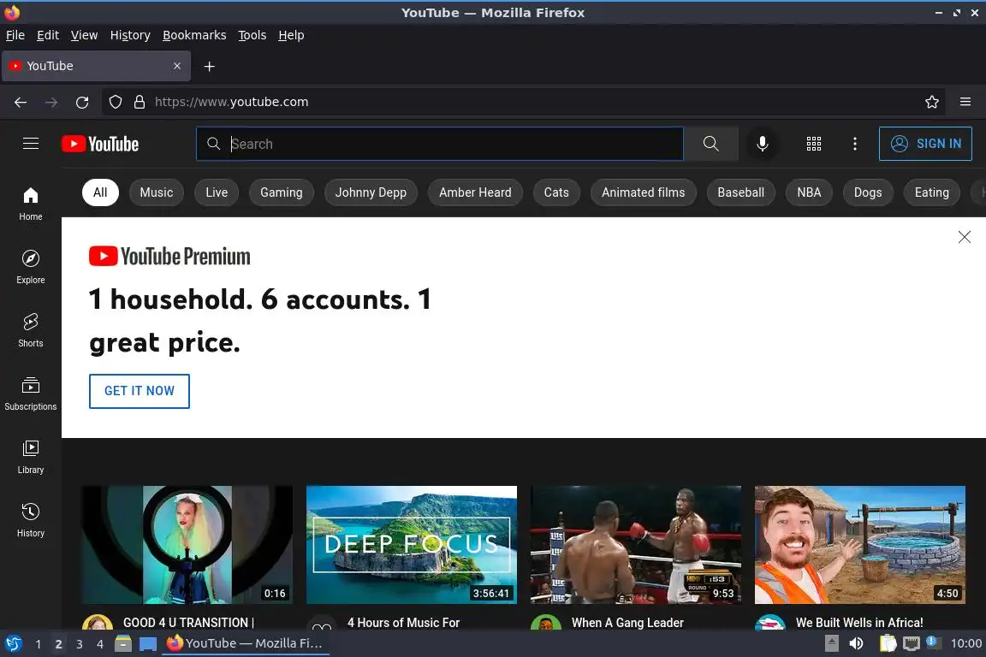Open the taskbar start menu icon
986x657 pixels.
click(13, 643)
